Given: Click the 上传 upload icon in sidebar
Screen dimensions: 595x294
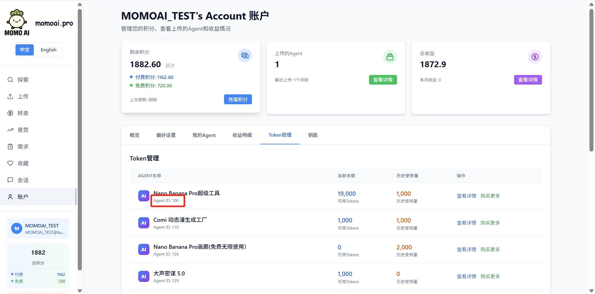Looking at the screenshot, I should click(10, 96).
